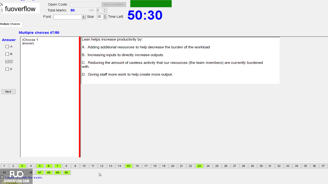Uncheck answer option C checkbox
Viewport: 328px width, 184px height.
(x=7, y=62)
